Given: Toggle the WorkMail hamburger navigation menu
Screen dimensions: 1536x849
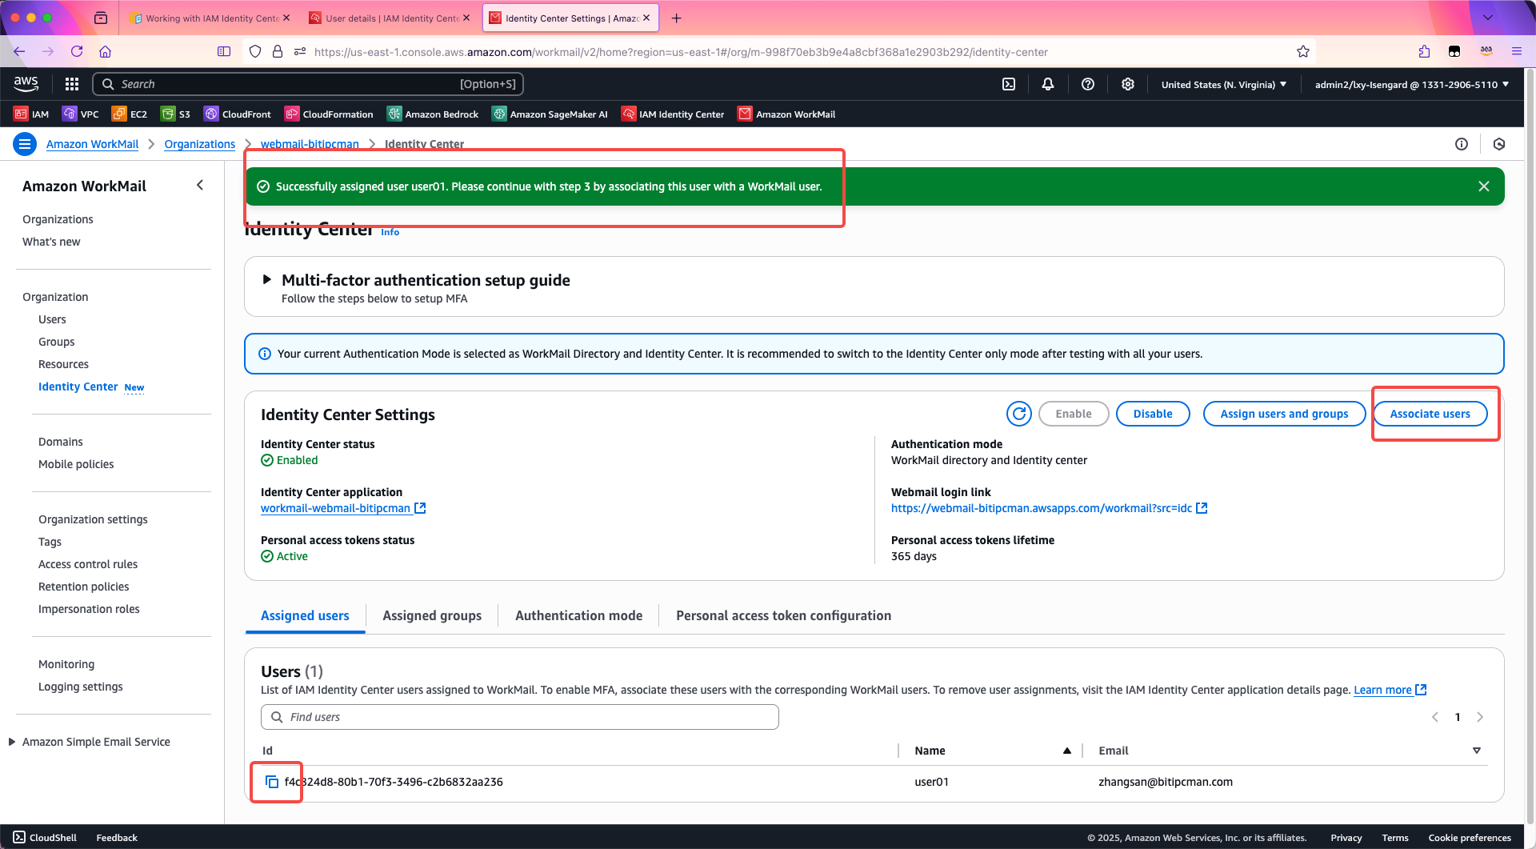Looking at the screenshot, I should click(x=25, y=144).
